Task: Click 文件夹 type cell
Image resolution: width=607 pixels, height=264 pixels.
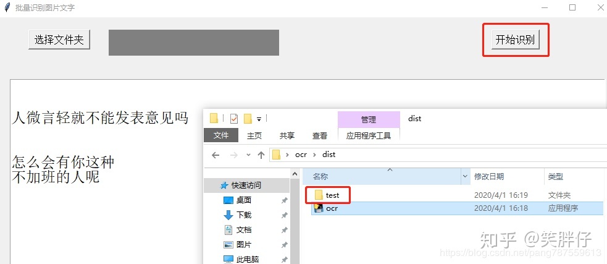Action: (559, 195)
